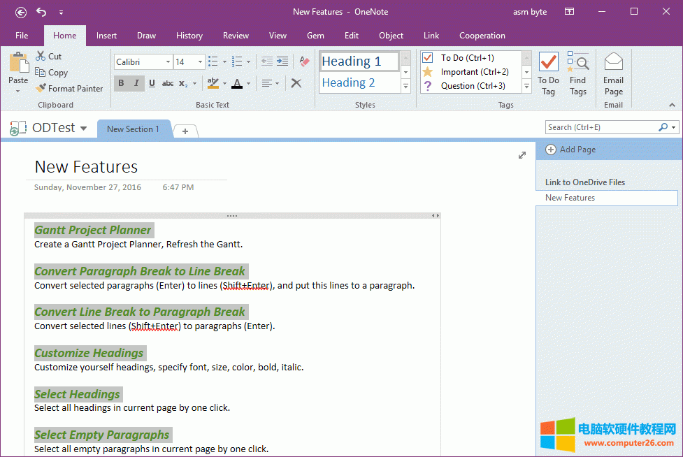The height and width of the screenshot is (457, 683).
Task: Click the back arrow in title bar
Action: 21,12
